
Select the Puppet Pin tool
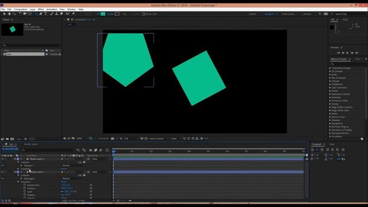[x=73, y=14]
